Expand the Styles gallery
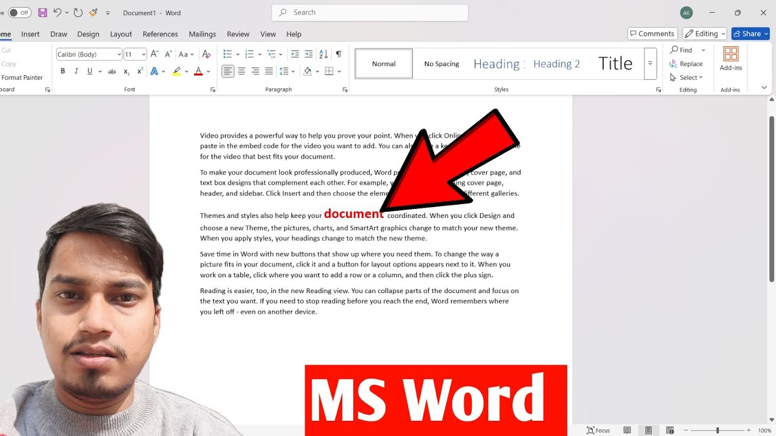Screen dimensions: 776x436 (x=650, y=64)
